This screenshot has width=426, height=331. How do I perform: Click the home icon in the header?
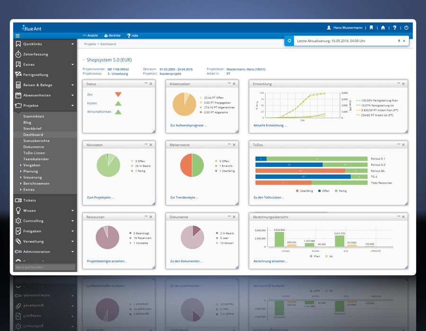tap(382, 27)
